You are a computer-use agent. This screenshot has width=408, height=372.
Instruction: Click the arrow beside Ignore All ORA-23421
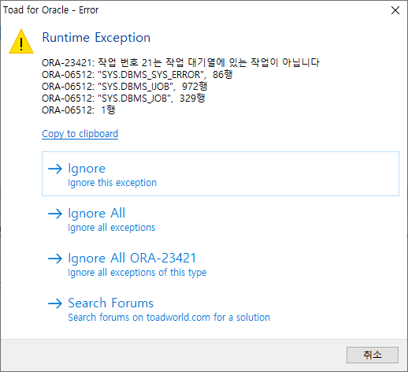click(55, 259)
